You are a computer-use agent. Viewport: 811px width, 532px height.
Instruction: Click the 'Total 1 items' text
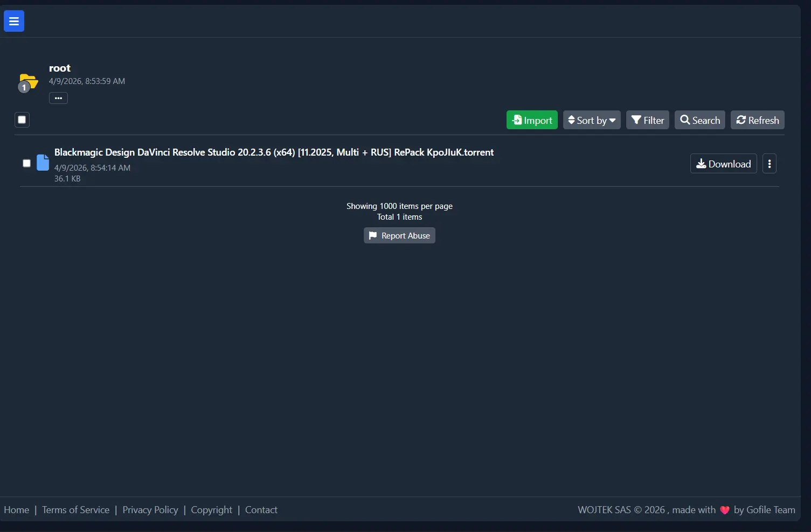click(399, 217)
